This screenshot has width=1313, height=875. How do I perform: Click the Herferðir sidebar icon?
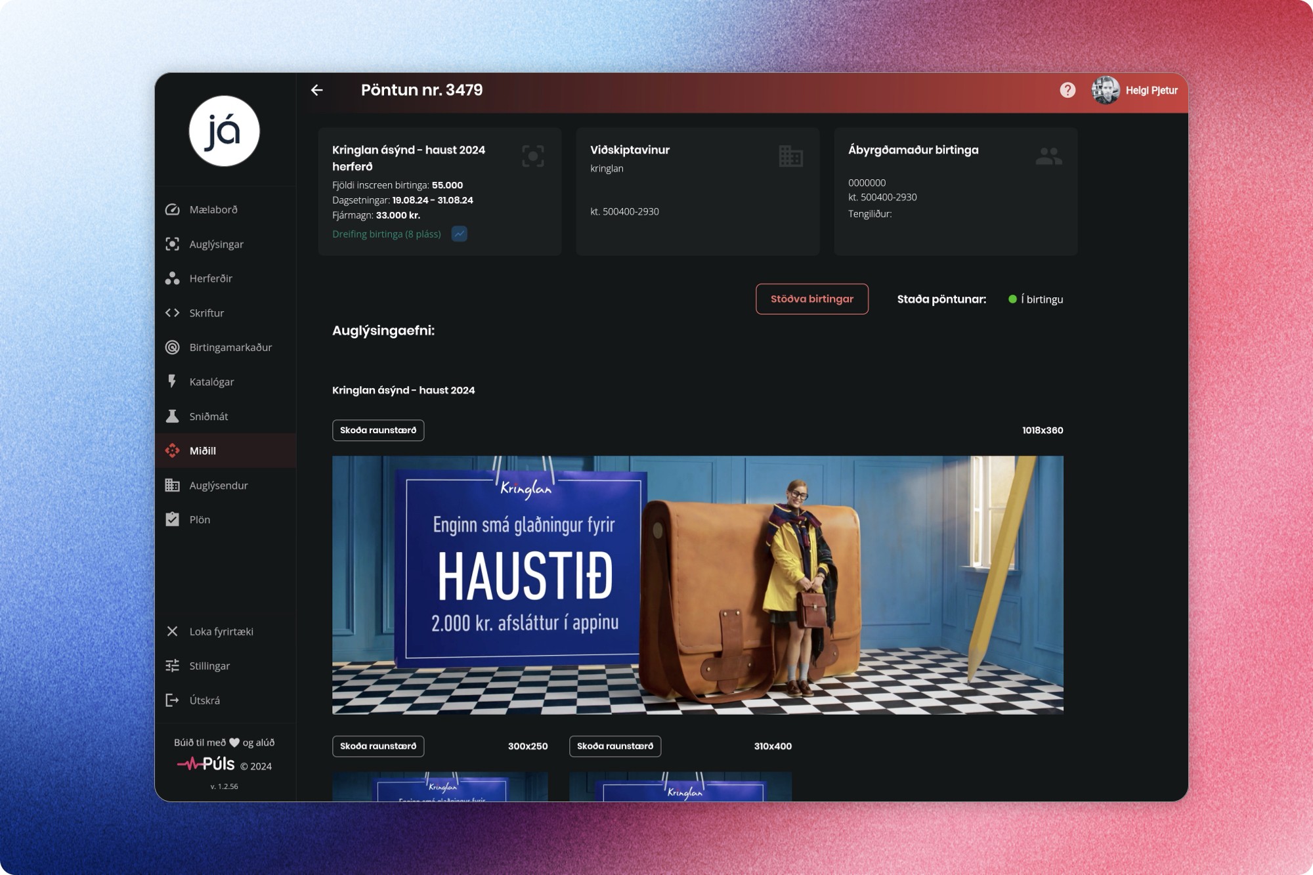[x=172, y=278]
